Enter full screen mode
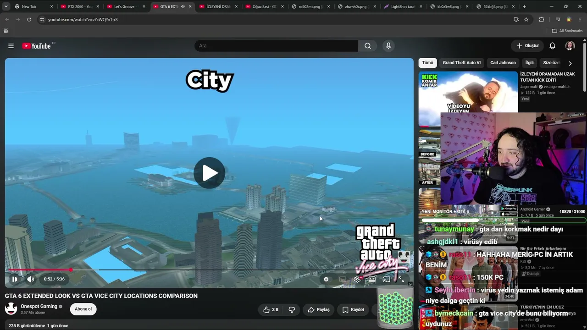Image resolution: width=587 pixels, height=330 pixels. coord(401,279)
